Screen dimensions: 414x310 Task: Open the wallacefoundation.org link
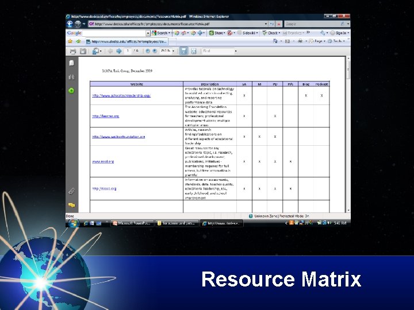point(118,137)
